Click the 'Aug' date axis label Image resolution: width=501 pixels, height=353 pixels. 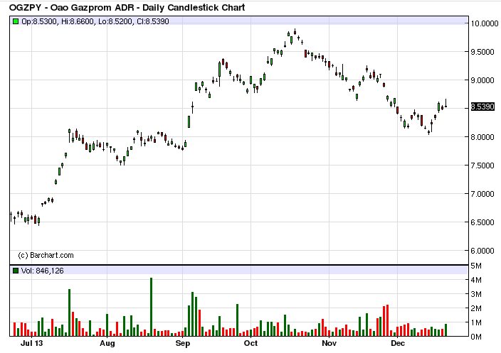(107, 344)
